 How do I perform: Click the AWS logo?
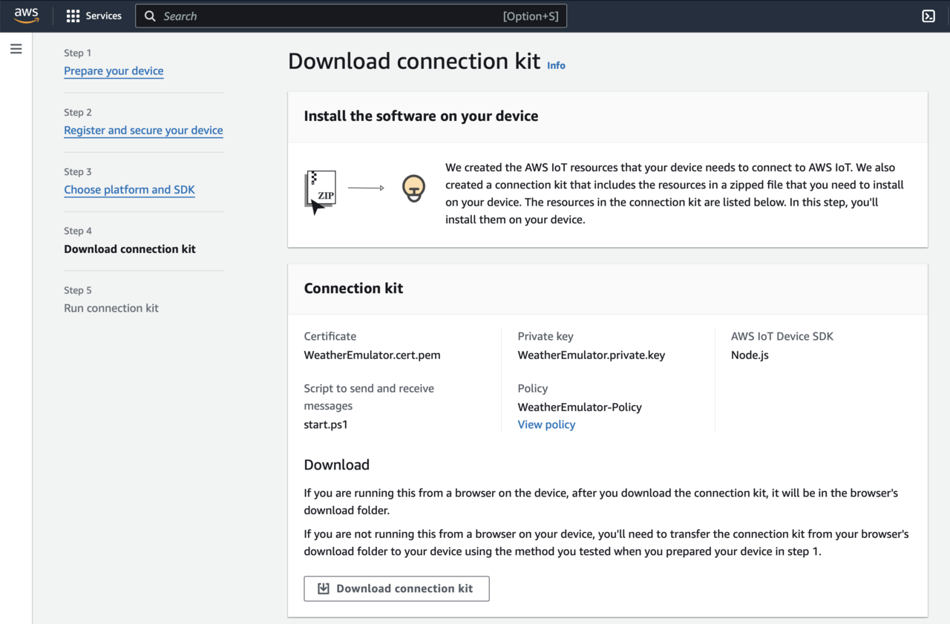coord(26,16)
